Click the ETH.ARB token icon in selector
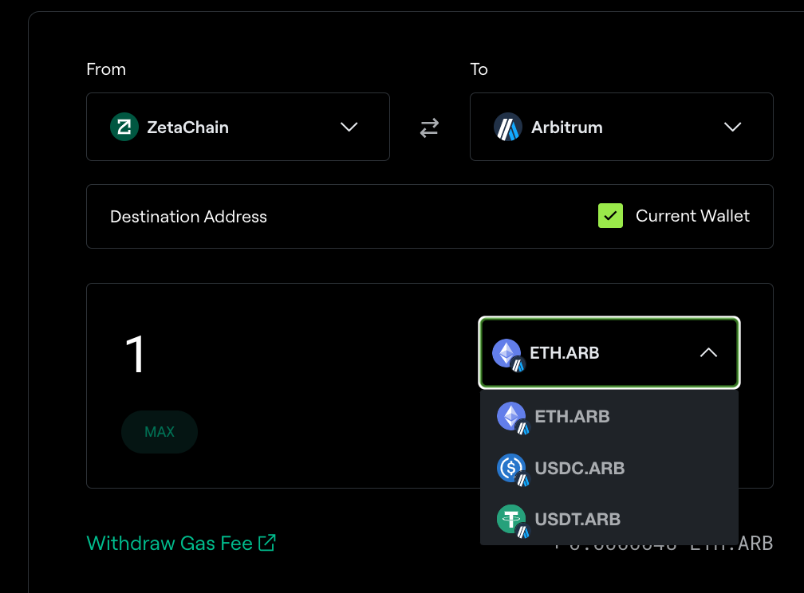This screenshot has height=593, width=804. 508,355
